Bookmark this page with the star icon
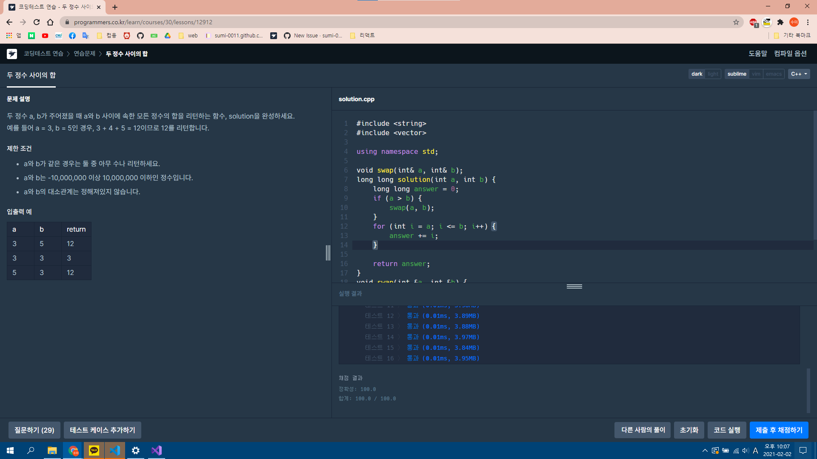The width and height of the screenshot is (817, 459). [x=736, y=22]
